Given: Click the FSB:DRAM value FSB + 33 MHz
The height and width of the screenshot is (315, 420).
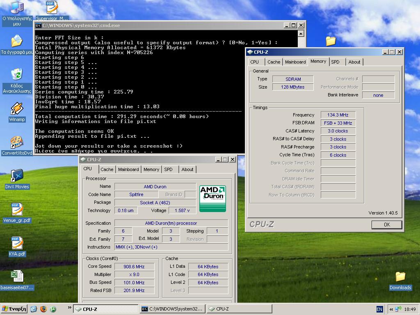Looking at the screenshot, I should [x=338, y=123].
